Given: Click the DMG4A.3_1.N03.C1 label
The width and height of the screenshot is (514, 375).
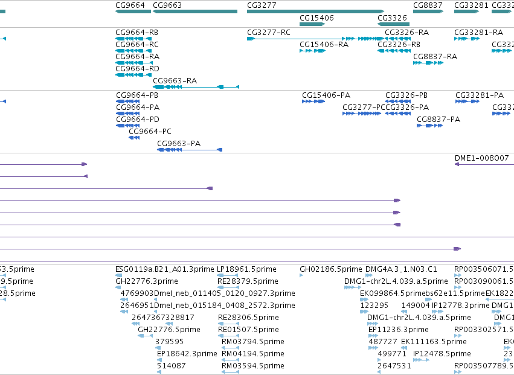Looking at the screenshot, I should pyautogui.click(x=401, y=269).
